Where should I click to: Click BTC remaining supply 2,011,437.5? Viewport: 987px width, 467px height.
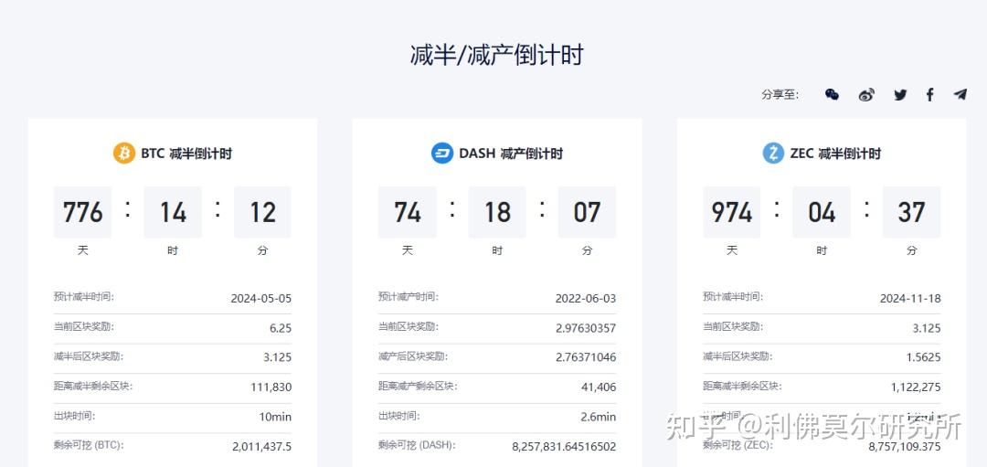pyautogui.click(x=262, y=447)
